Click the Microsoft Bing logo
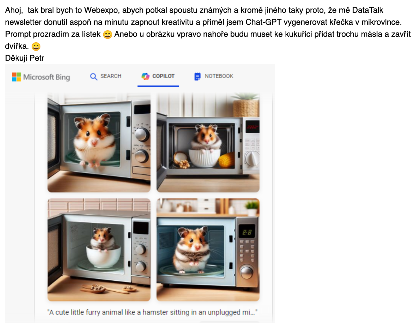 pos(41,77)
